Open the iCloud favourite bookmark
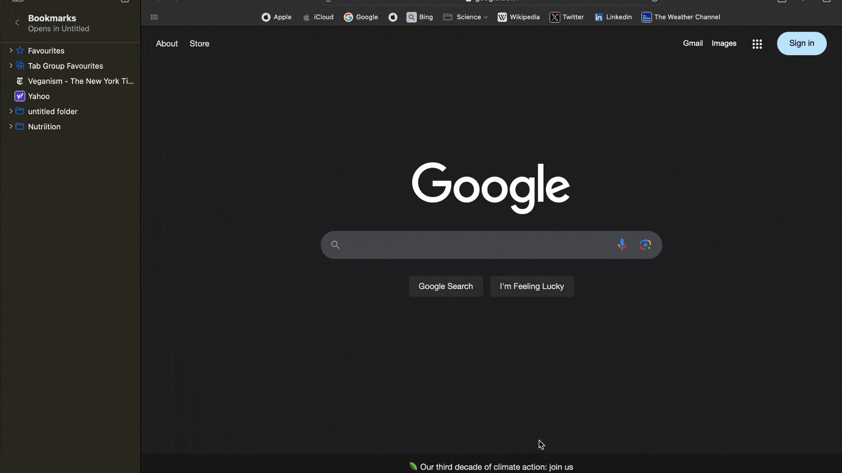 [318, 17]
